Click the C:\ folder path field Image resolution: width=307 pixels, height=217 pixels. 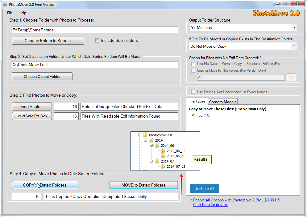coord(241,78)
